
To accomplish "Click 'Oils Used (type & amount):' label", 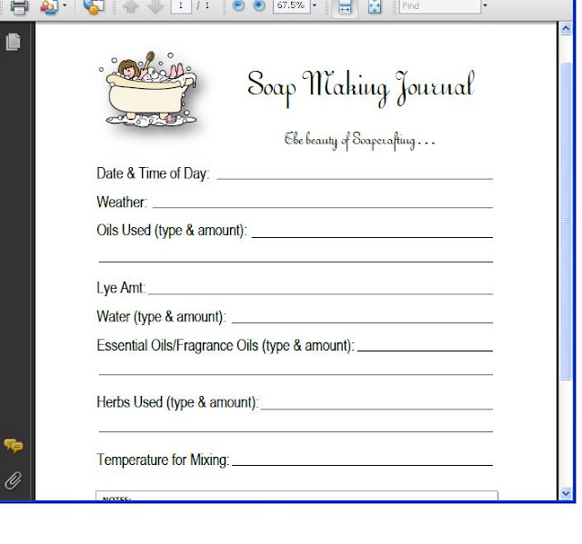I will [172, 231].
